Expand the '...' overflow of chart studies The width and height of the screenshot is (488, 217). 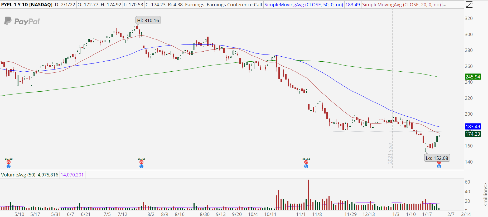click(x=444, y=5)
